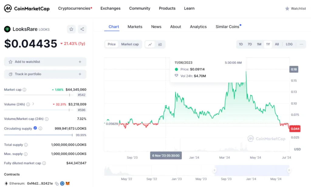This screenshot has height=187, width=311.
Task: Expand Track in portfolio plus sign
Action: [80, 74]
